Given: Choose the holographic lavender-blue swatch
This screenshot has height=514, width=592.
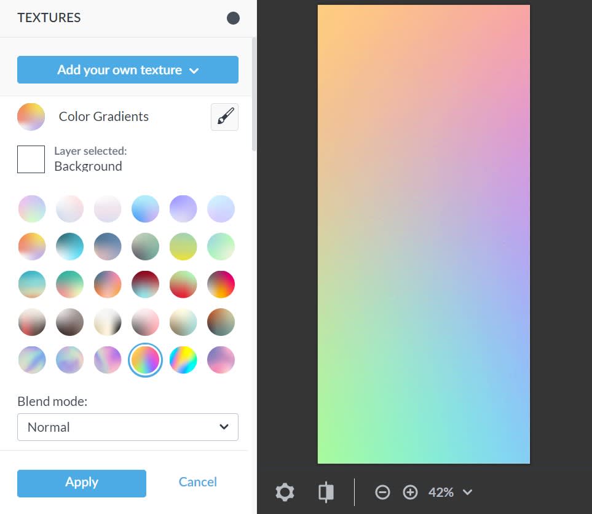Looking at the screenshot, I should [70, 360].
